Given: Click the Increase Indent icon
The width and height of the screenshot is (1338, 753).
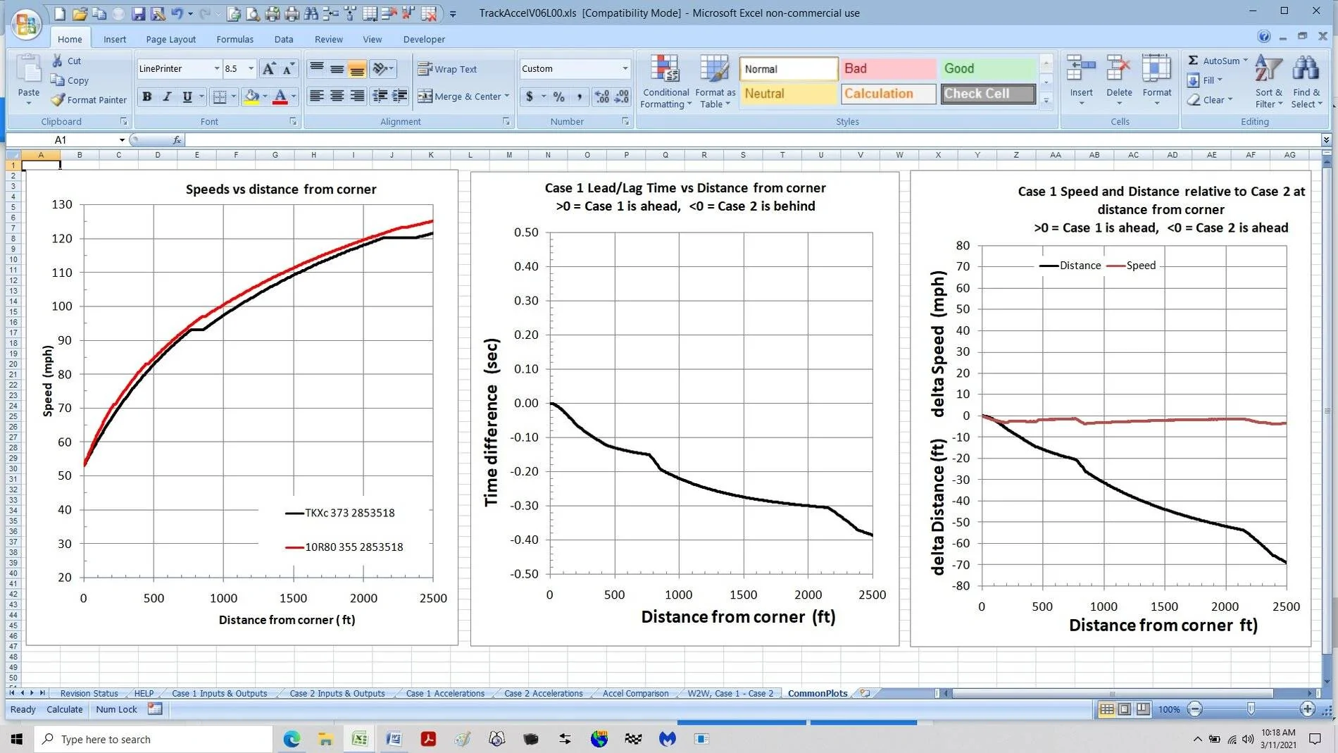Looking at the screenshot, I should (x=400, y=96).
